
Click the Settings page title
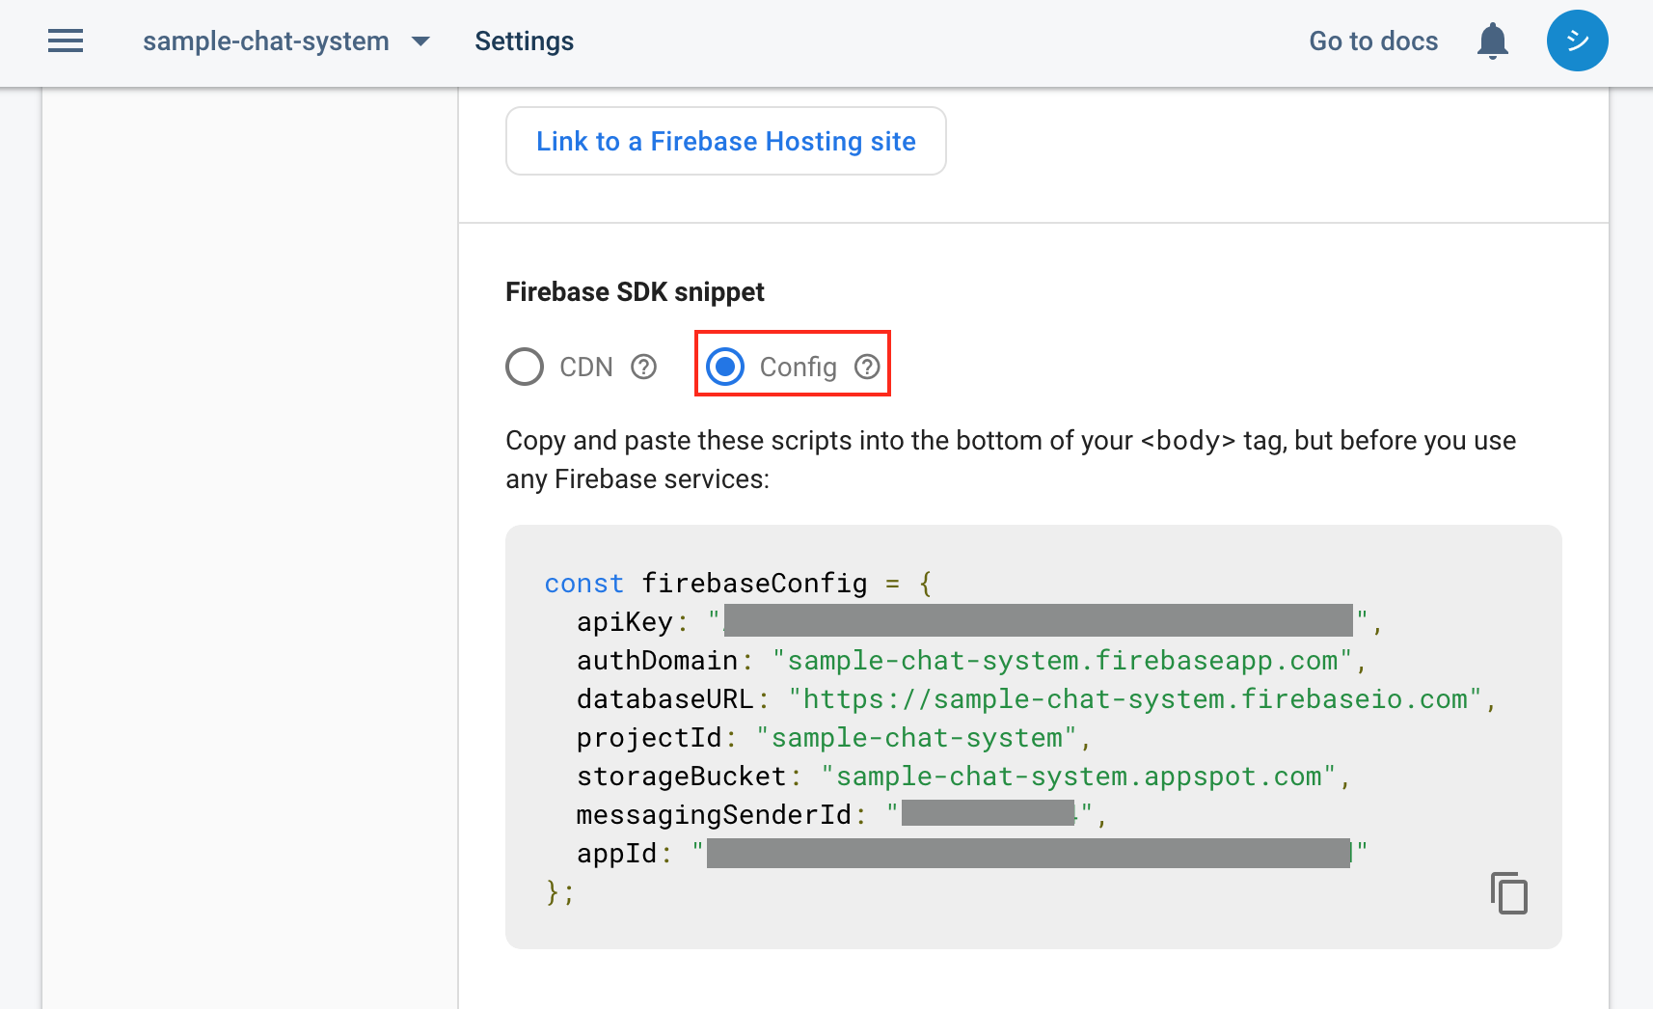coord(524,41)
